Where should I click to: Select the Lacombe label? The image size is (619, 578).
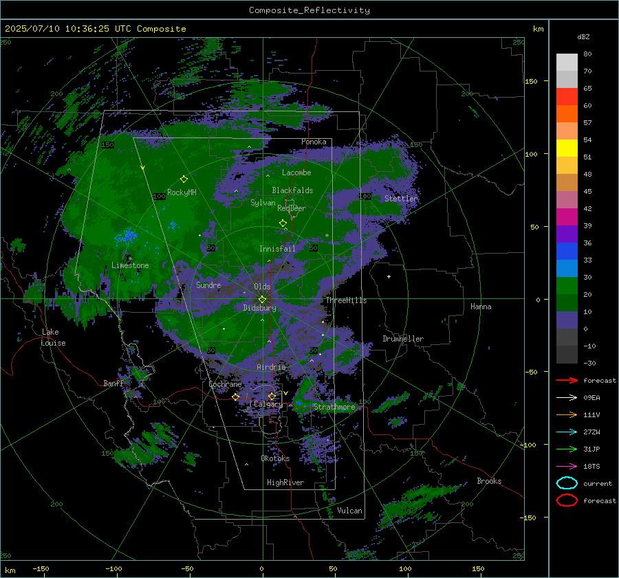pos(296,173)
